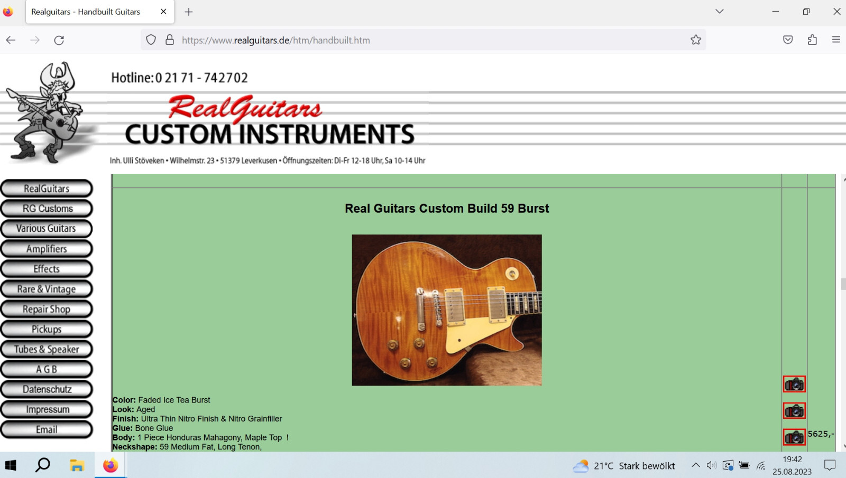Open the Extensions puzzle icon
The height and width of the screenshot is (478, 846).
(812, 40)
